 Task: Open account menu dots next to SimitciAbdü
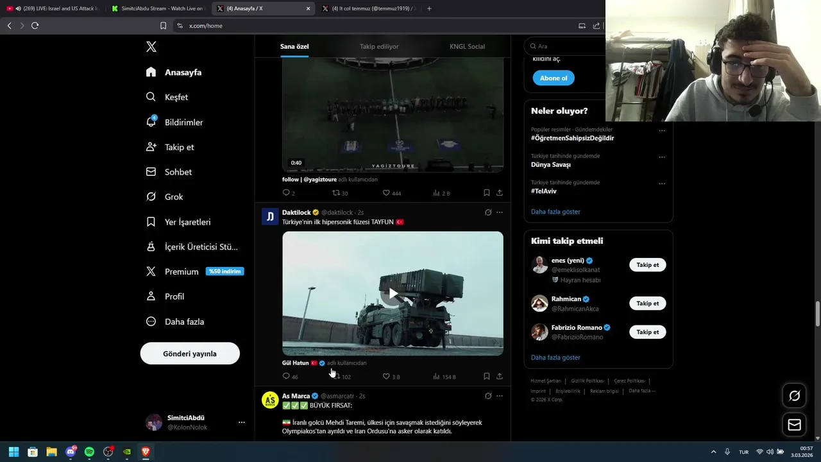pyautogui.click(x=242, y=422)
